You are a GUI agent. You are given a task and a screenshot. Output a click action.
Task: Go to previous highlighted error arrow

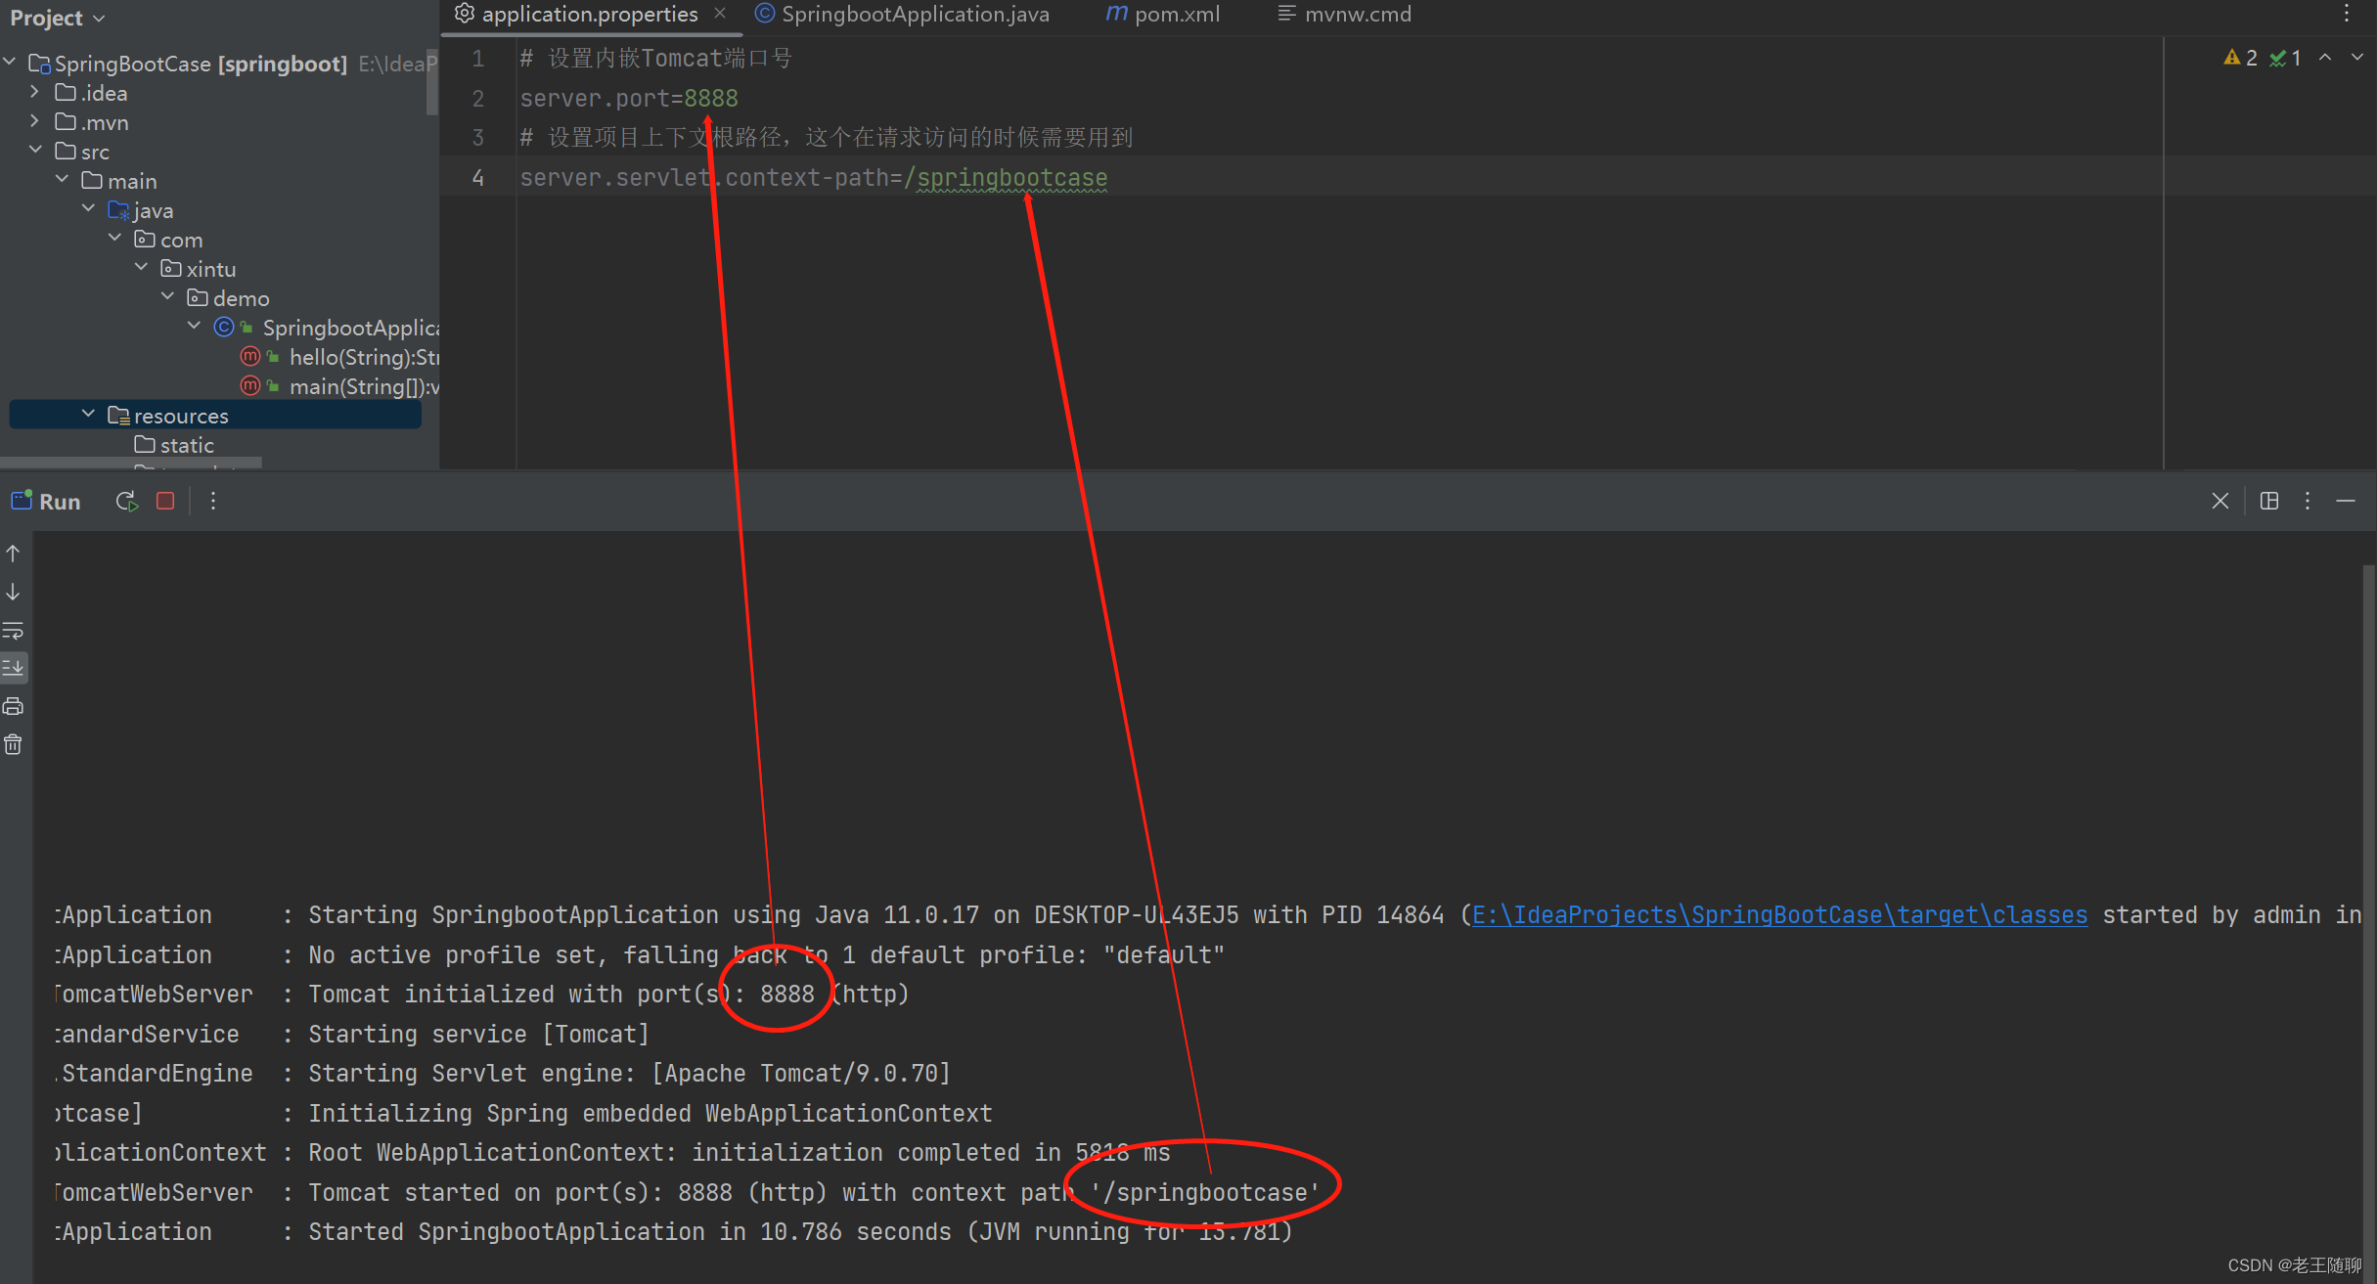click(x=2325, y=58)
